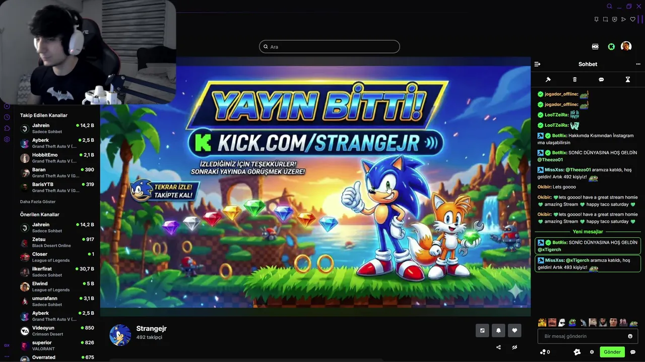Click the three-dots icon at the bottom of the browser sidebar
The image size is (645, 362).
click(7, 356)
